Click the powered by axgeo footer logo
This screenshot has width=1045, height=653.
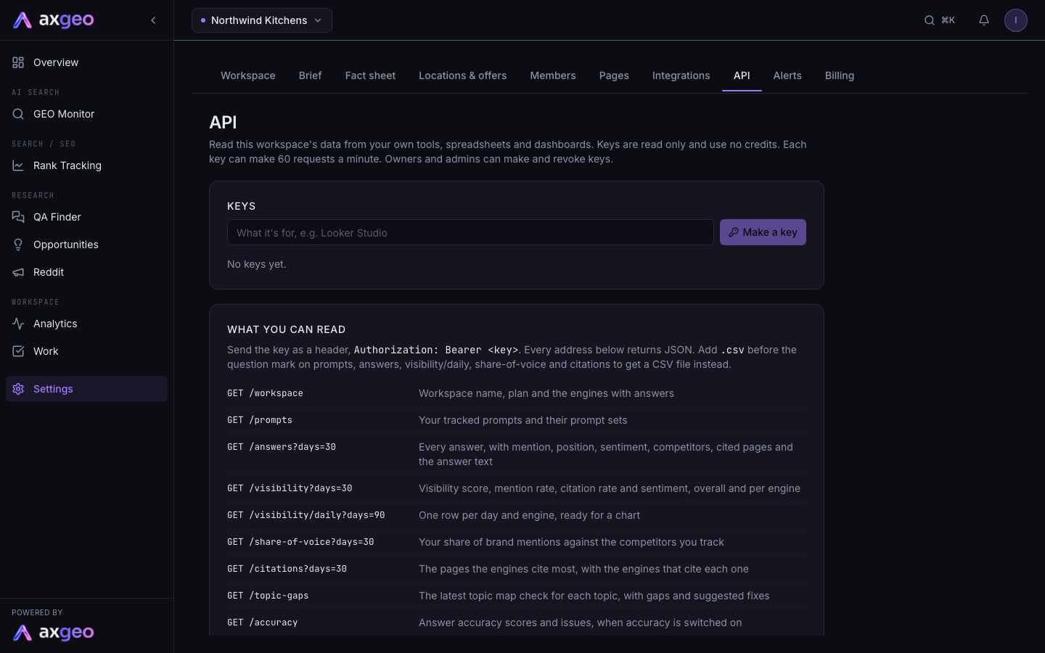[x=54, y=633]
